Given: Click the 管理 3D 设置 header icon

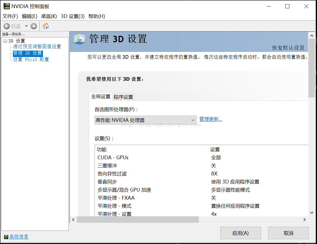Looking at the screenshot, I should click(79, 39).
